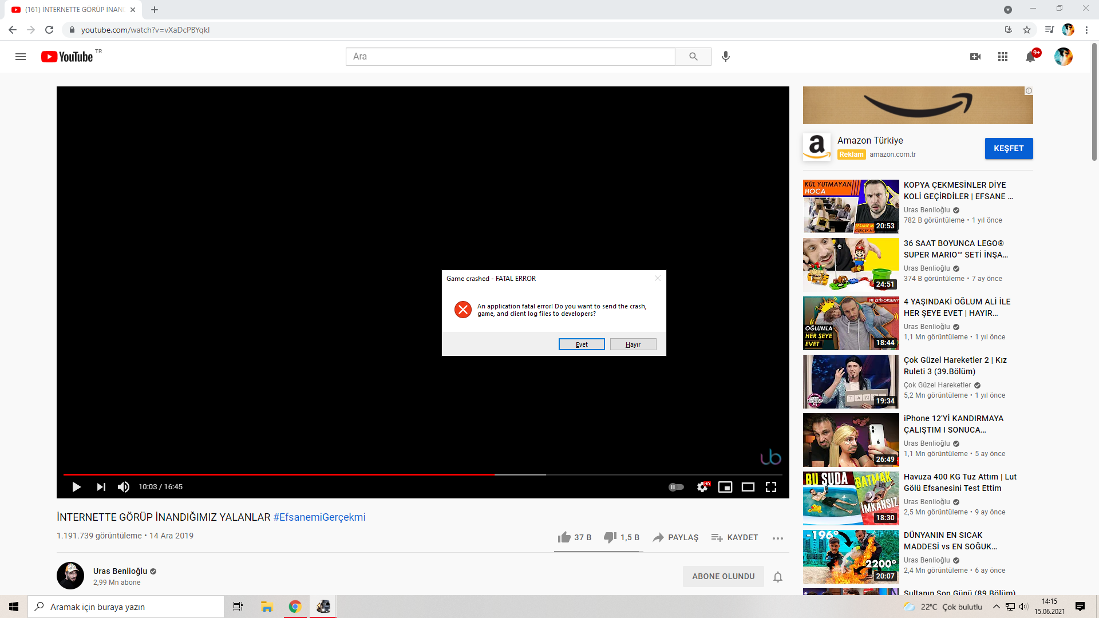Open a new browser tab
Viewport: 1099px width, 618px height.
point(155,10)
